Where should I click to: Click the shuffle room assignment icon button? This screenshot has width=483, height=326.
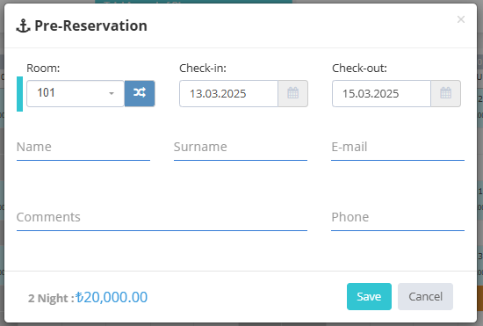click(140, 94)
